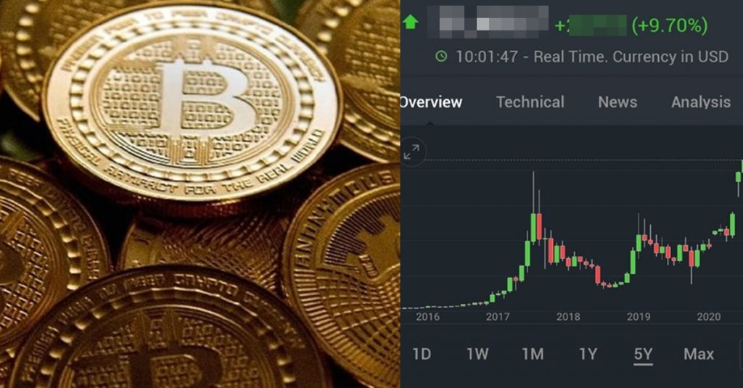Image resolution: width=743 pixels, height=388 pixels.
Task: Click the 2020 label on chart axis
Action: click(x=708, y=316)
